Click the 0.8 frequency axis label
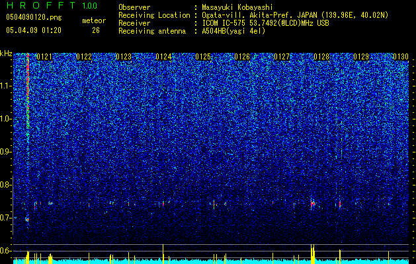 coord(6,185)
